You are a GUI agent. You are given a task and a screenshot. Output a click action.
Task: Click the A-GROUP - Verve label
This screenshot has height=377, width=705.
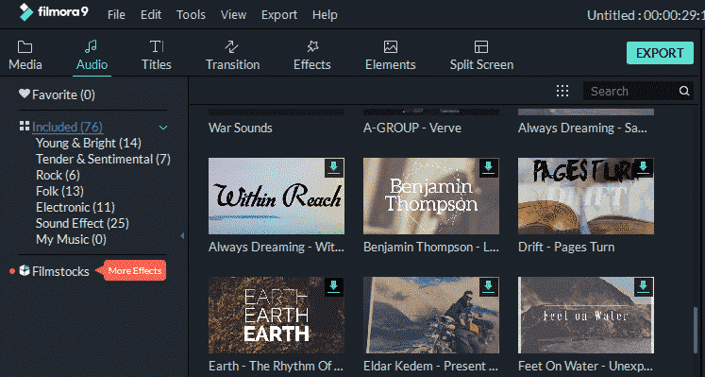412,128
